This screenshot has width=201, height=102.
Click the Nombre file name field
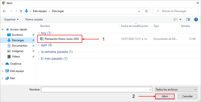[97, 89]
